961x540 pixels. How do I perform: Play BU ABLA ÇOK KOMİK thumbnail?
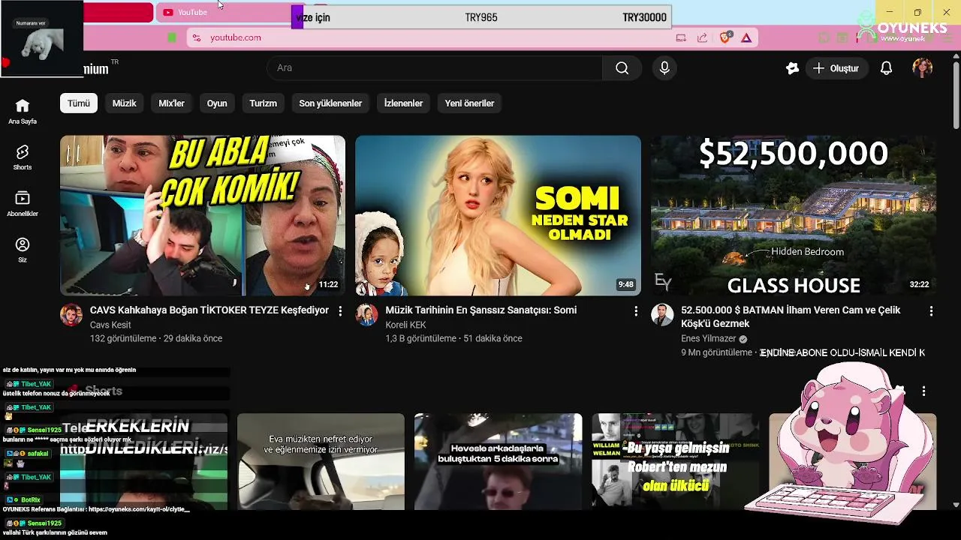203,215
